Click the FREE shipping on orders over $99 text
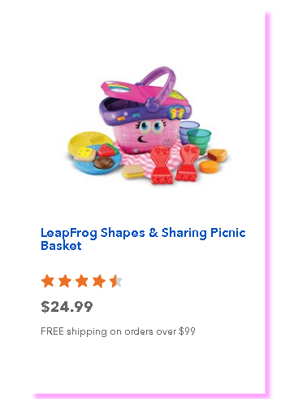The height and width of the screenshot is (399, 294). pos(118,331)
